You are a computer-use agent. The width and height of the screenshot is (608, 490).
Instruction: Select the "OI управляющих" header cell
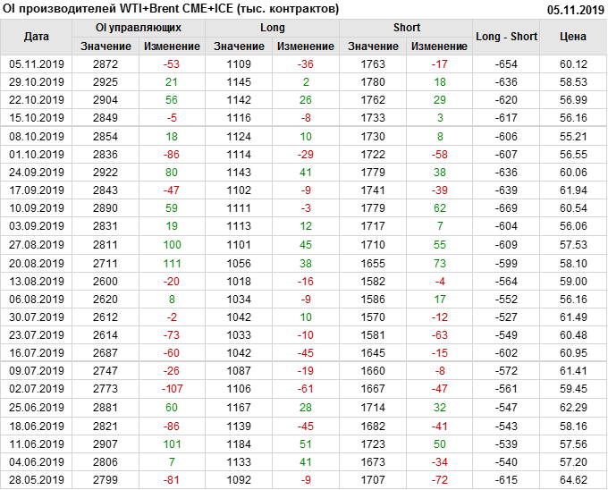[x=139, y=28]
